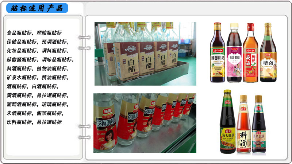Select the 黄酒瓶贴标 text

[x=19, y=95]
